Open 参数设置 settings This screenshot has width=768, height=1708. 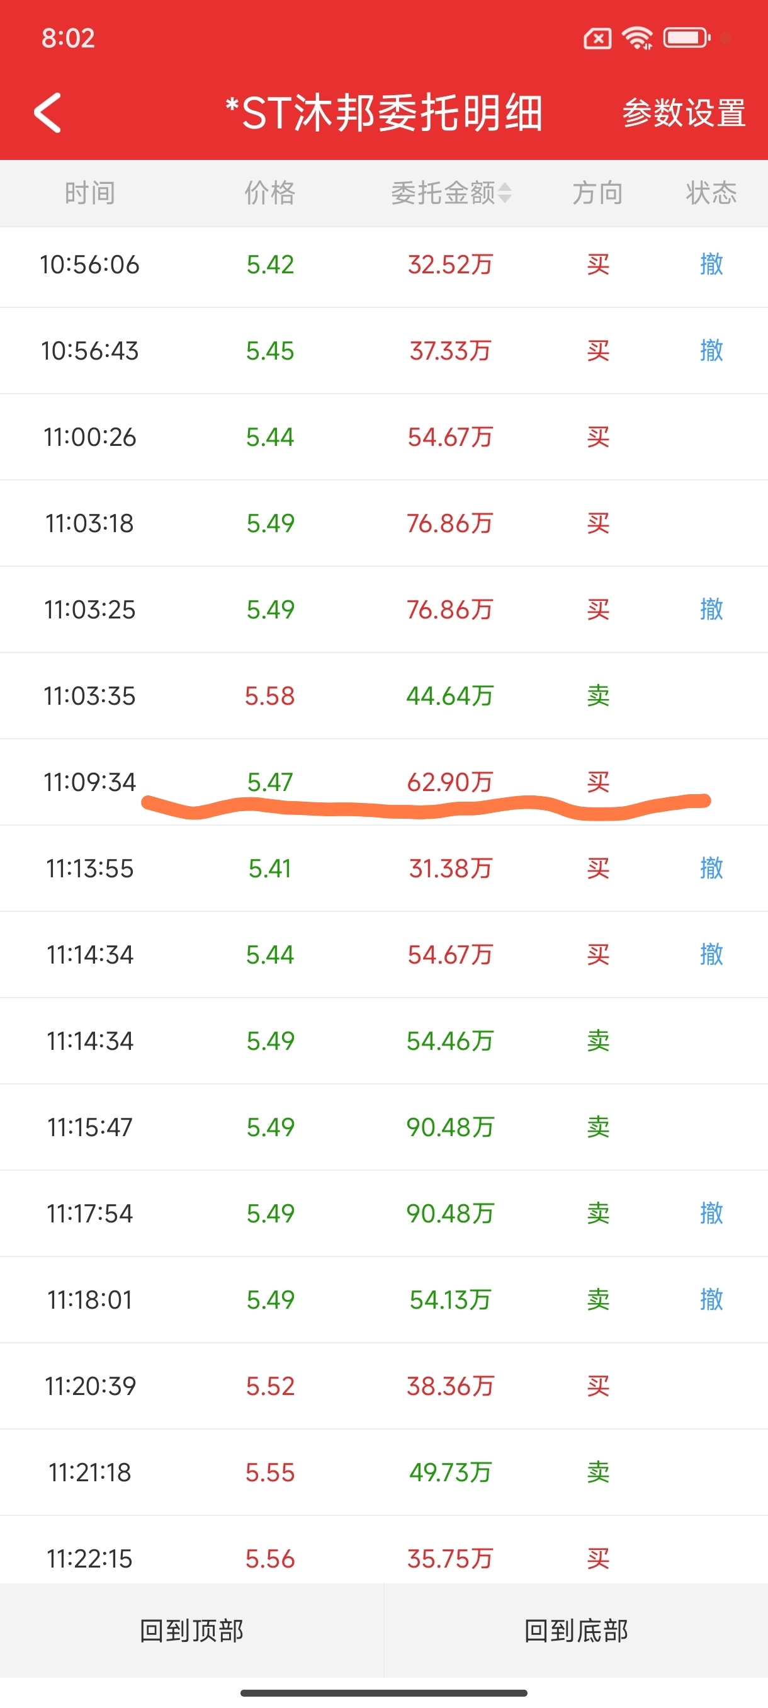[x=683, y=113]
